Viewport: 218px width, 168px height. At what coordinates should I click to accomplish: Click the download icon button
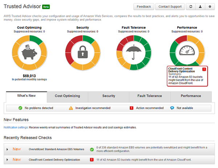tap(200, 7)
